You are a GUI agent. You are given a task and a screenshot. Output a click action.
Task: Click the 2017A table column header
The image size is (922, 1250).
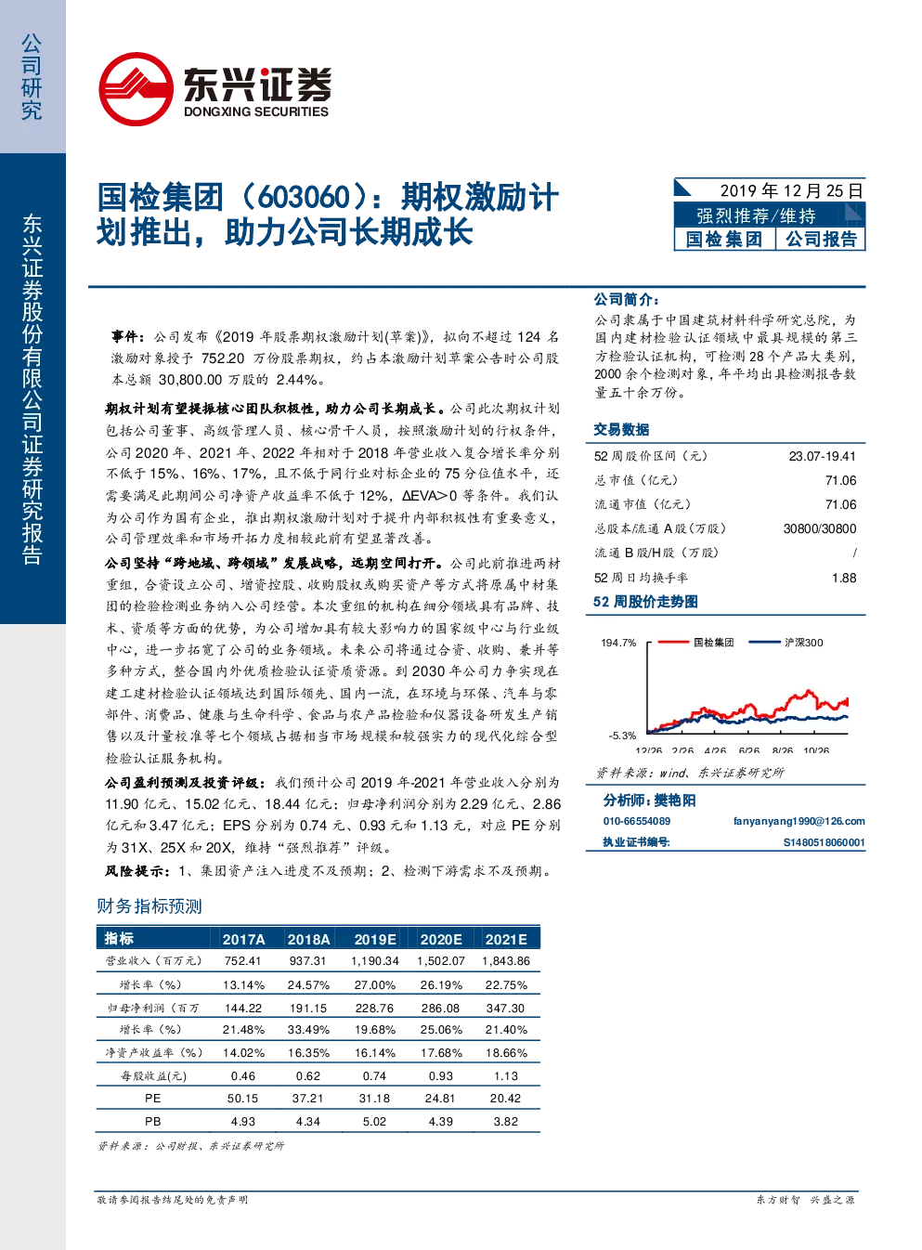point(244,939)
